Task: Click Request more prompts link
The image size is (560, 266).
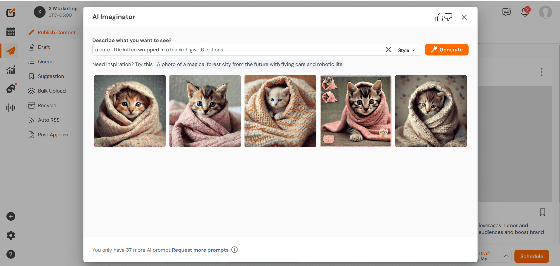Action: point(200,250)
